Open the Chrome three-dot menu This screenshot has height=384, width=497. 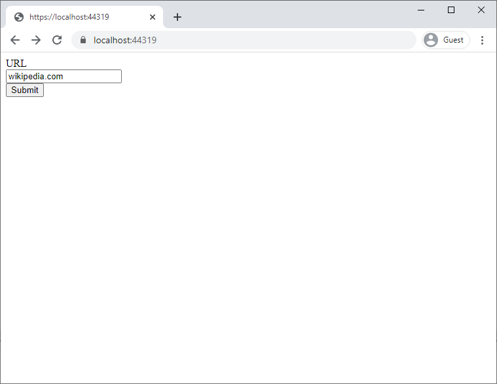482,40
